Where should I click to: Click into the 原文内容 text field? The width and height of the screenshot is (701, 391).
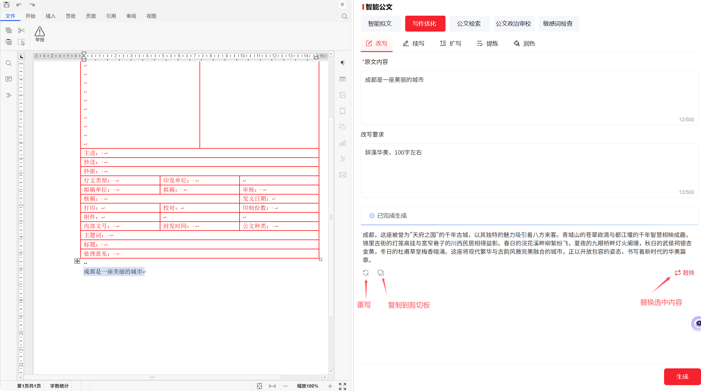pos(529,98)
